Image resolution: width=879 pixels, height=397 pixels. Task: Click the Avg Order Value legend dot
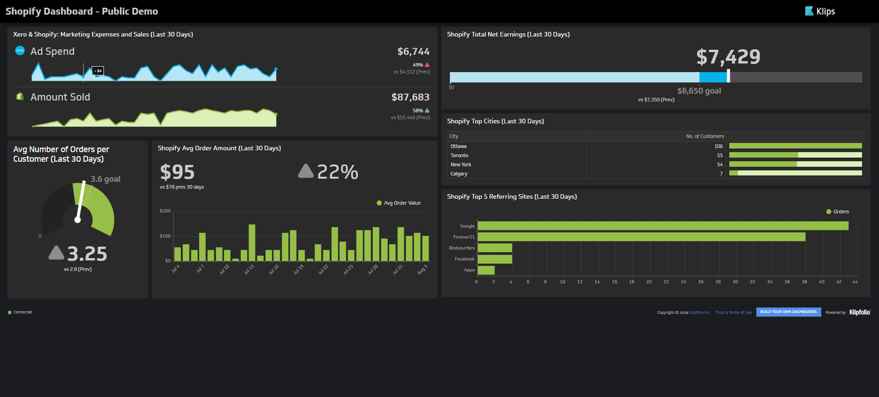click(x=379, y=203)
